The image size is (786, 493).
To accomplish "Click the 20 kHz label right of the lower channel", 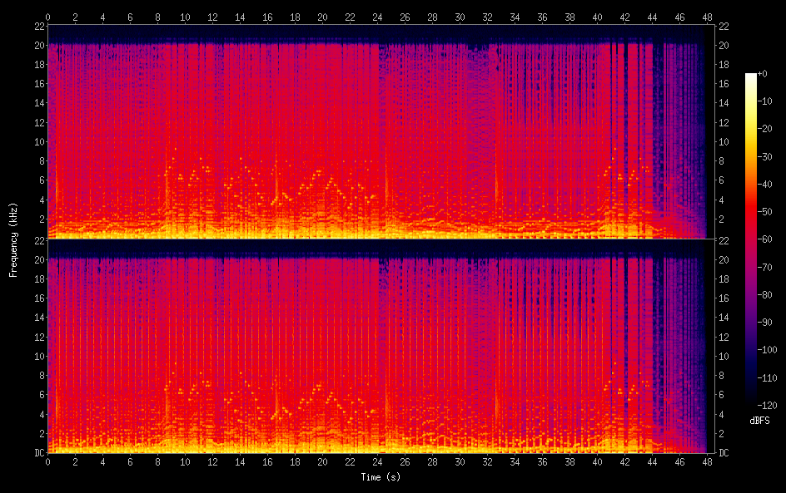I will pyautogui.click(x=724, y=259).
